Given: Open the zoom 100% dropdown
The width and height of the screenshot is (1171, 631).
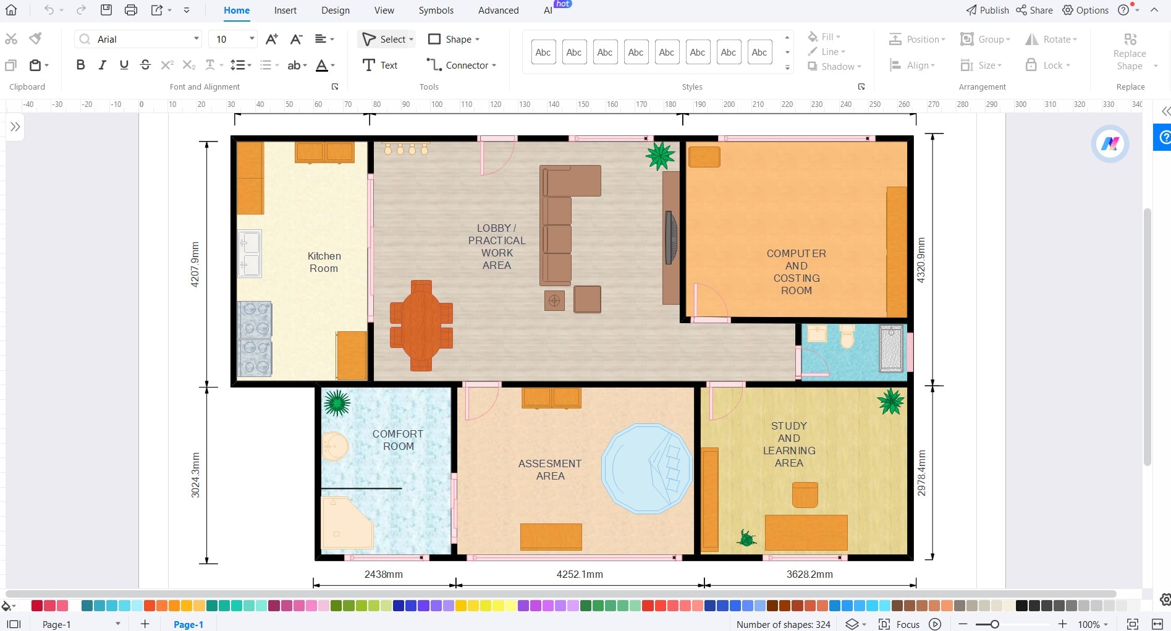Looking at the screenshot, I should (1093, 624).
